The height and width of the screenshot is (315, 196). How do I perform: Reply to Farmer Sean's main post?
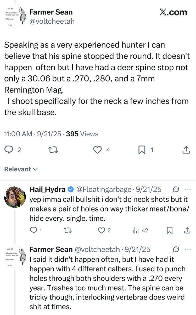click(9, 150)
